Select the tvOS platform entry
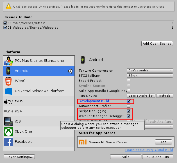The height and width of the screenshot is (163, 177). pyautogui.click(x=39, y=101)
